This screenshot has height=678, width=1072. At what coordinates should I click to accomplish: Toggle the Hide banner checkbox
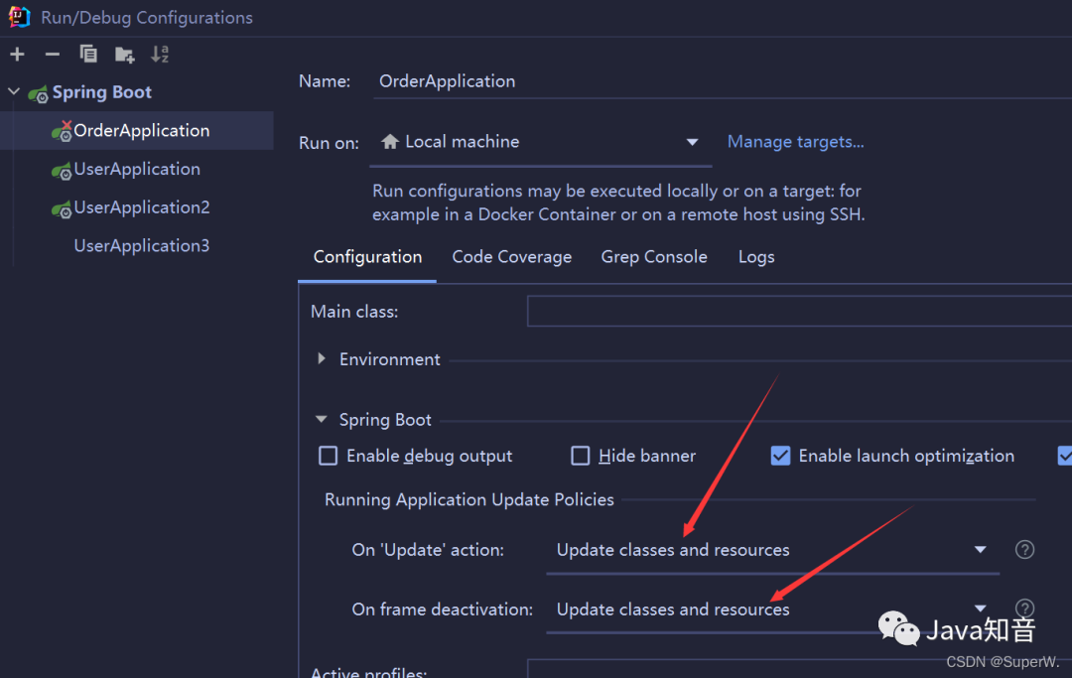(581, 456)
